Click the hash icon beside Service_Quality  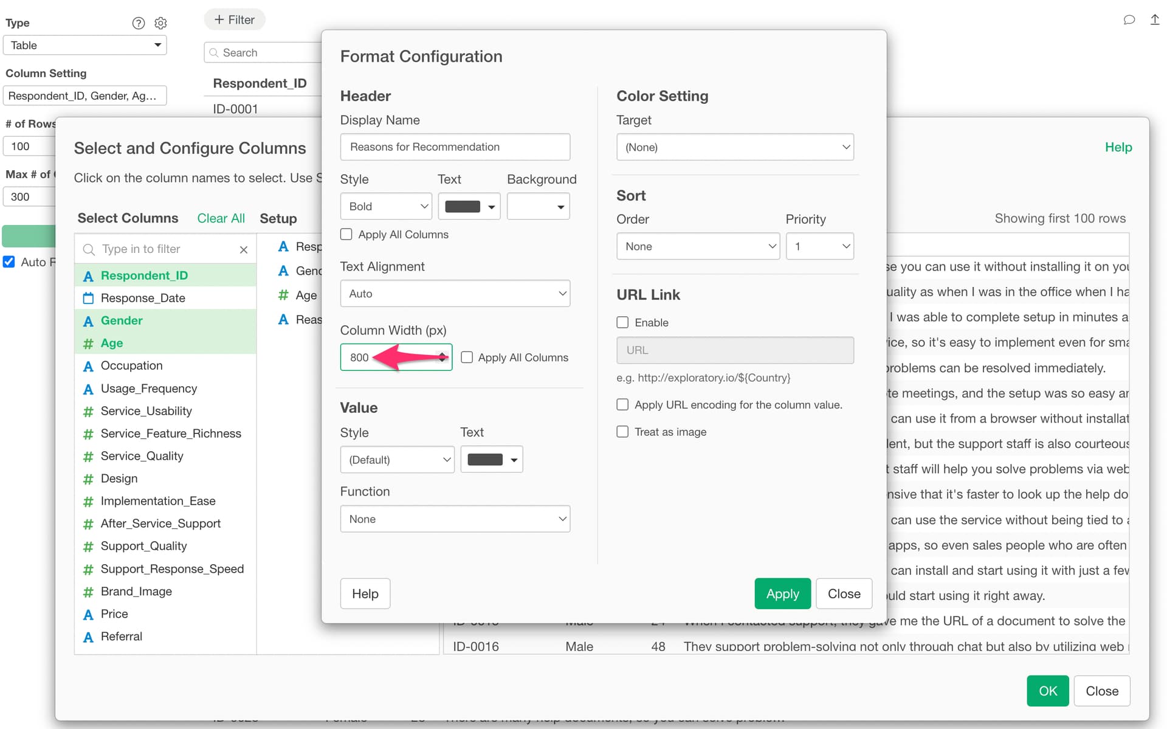pos(88,456)
